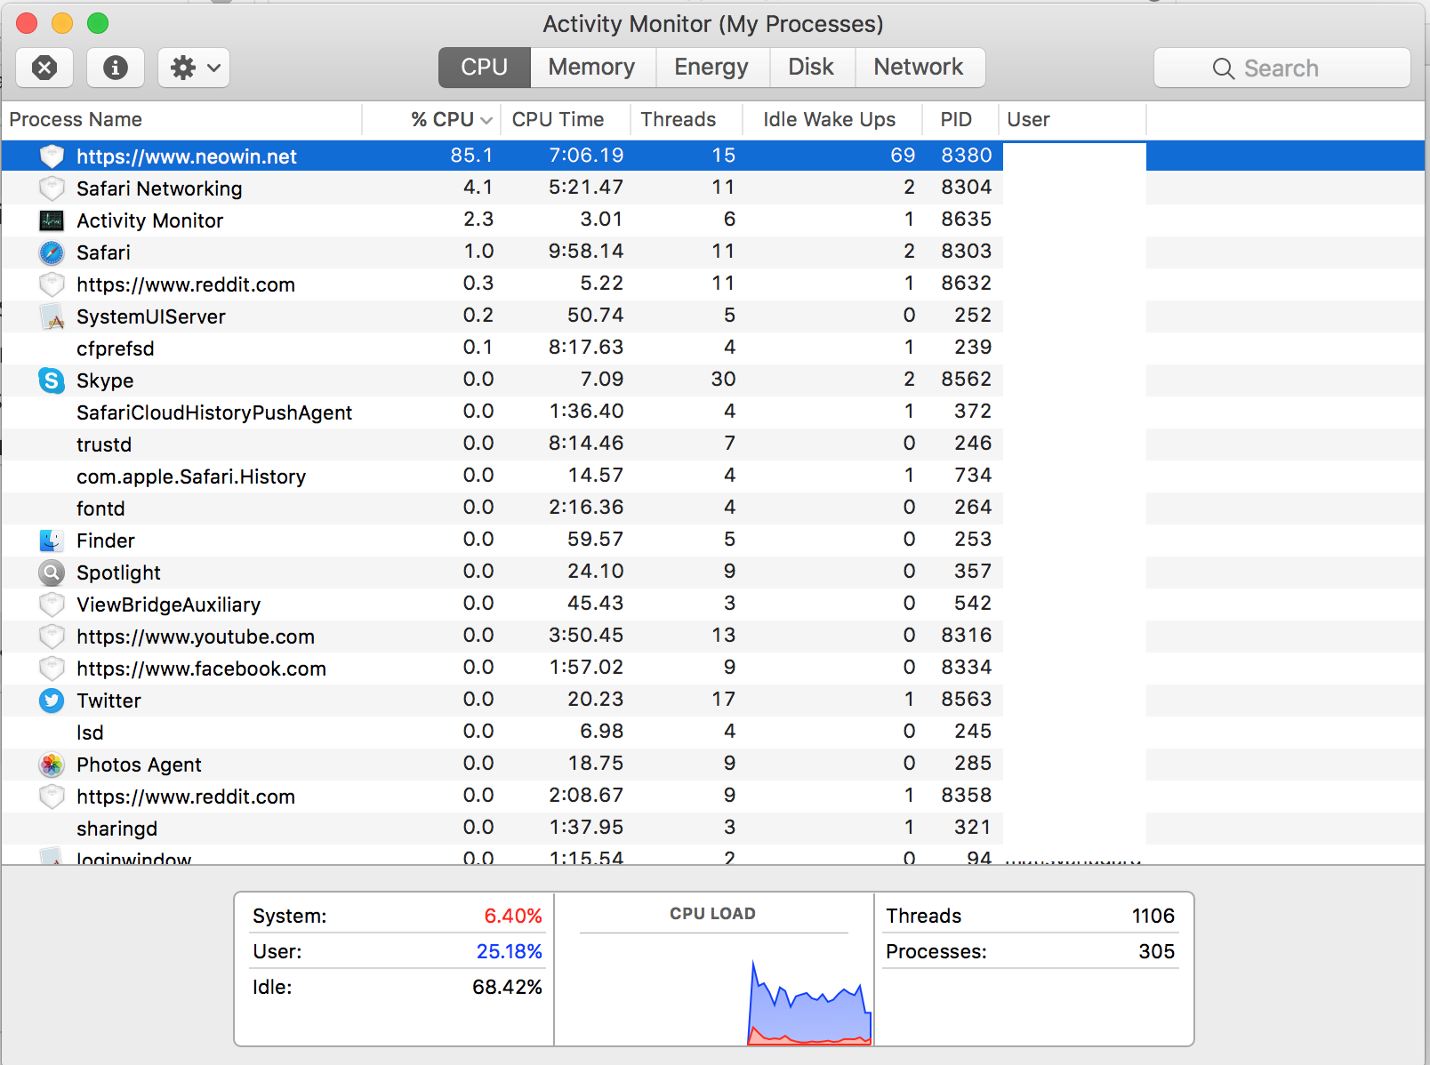The image size is (1430, 1065).
Task: Click the 85.1 CPU value
Action: 471,156
